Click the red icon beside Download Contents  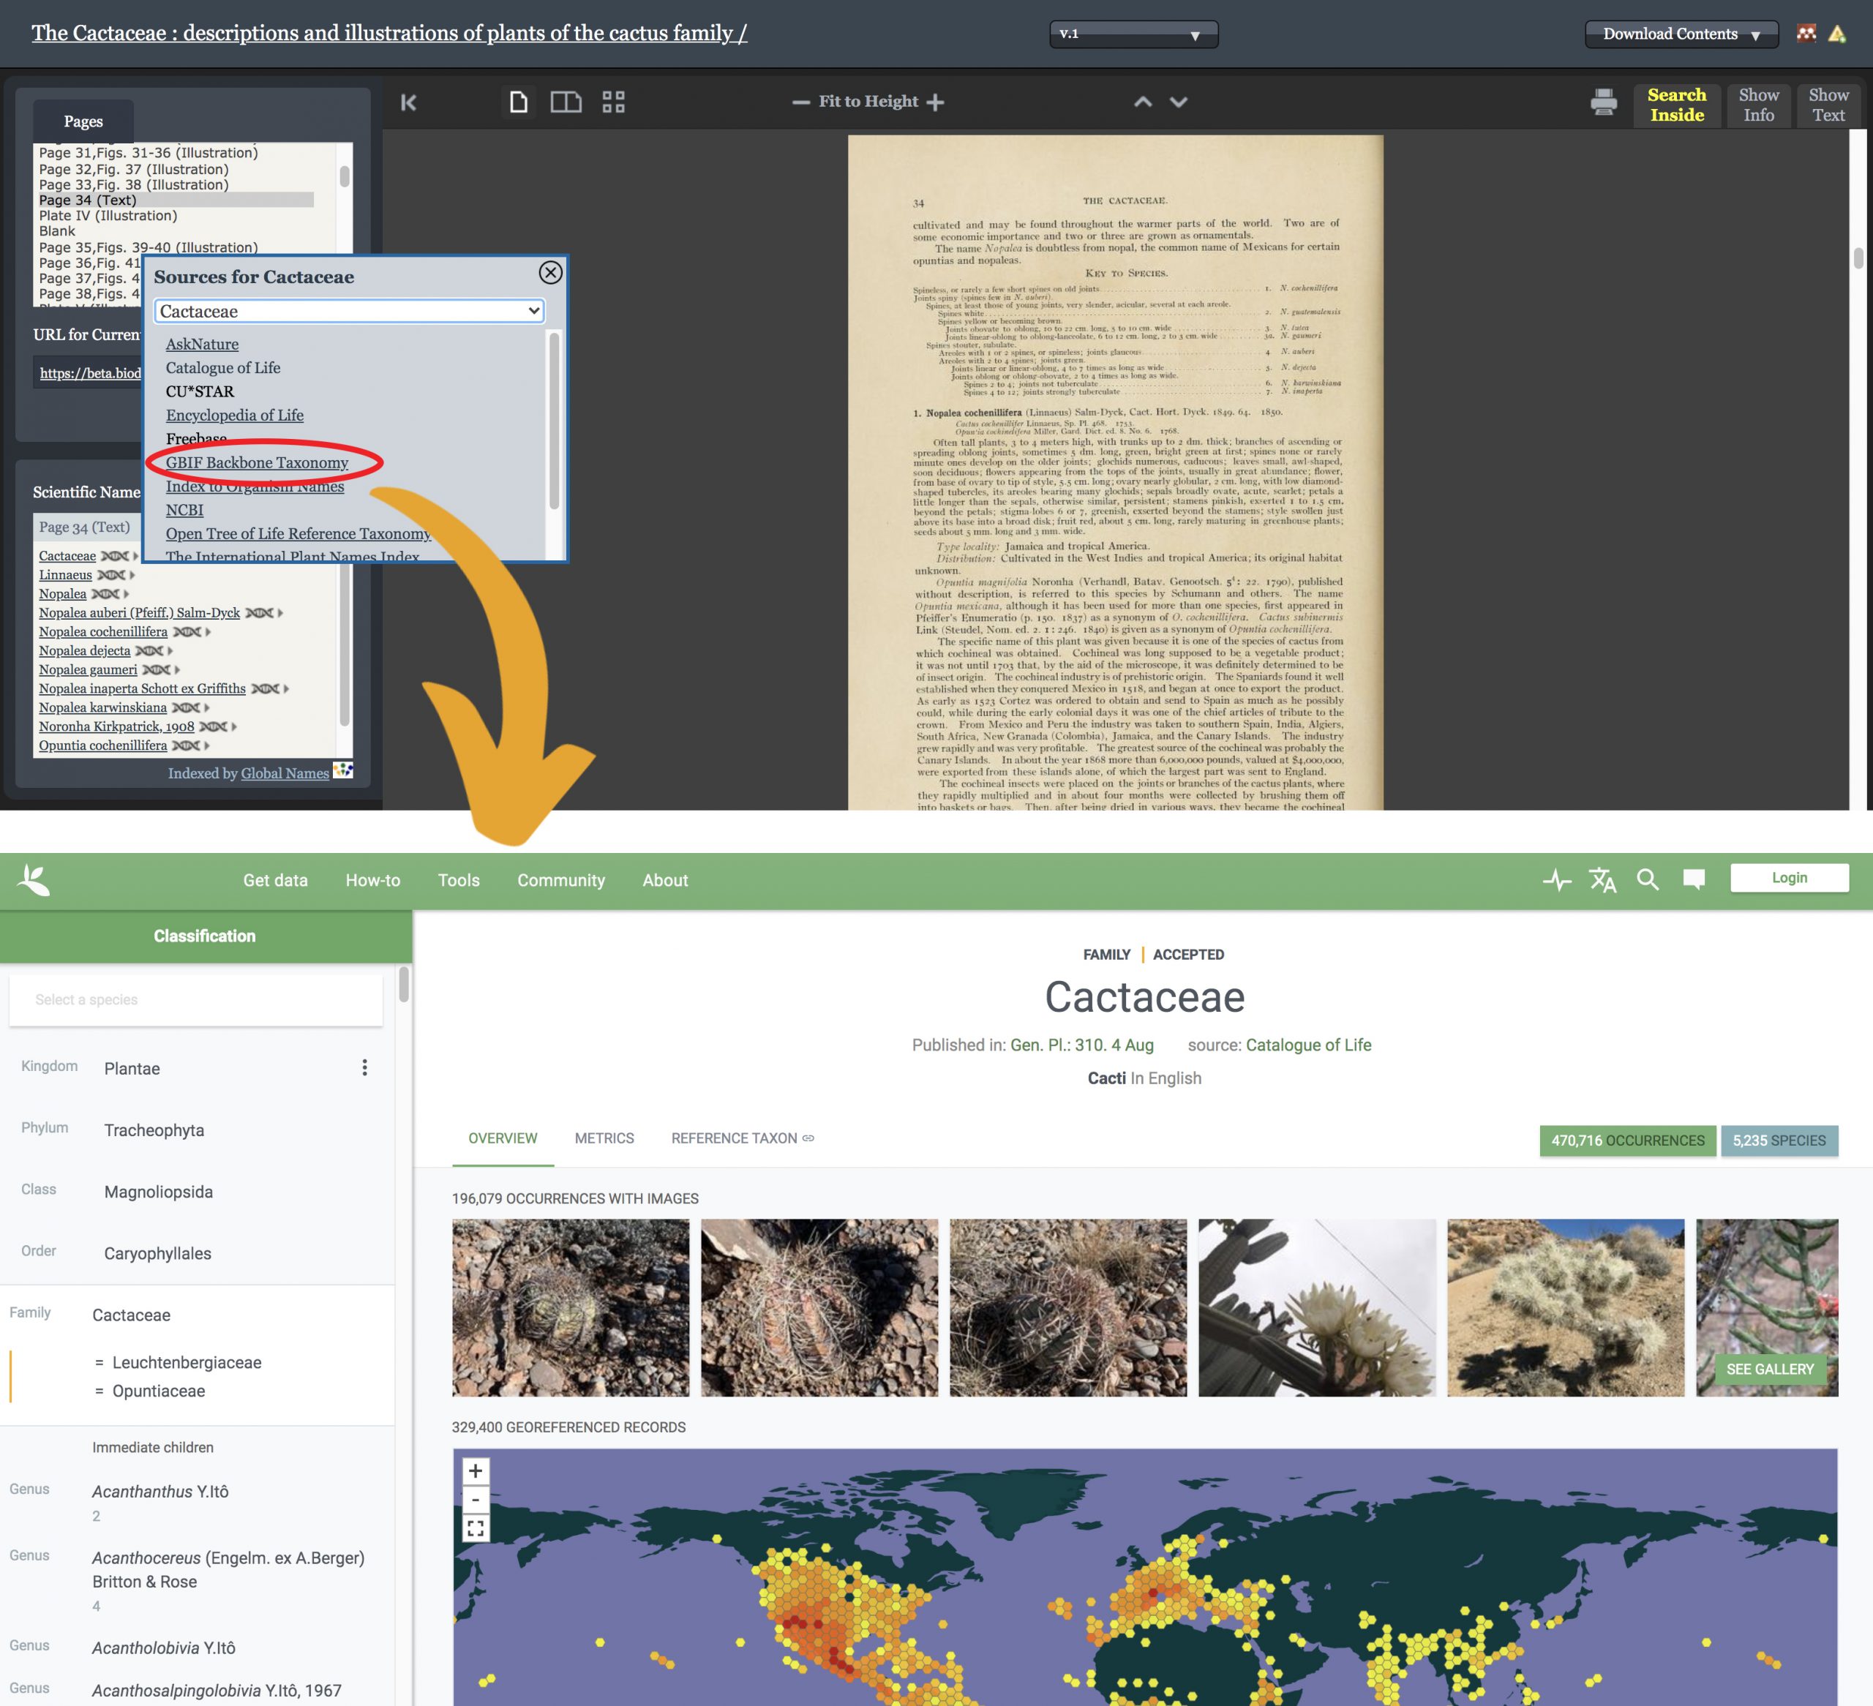[1806, 34]
